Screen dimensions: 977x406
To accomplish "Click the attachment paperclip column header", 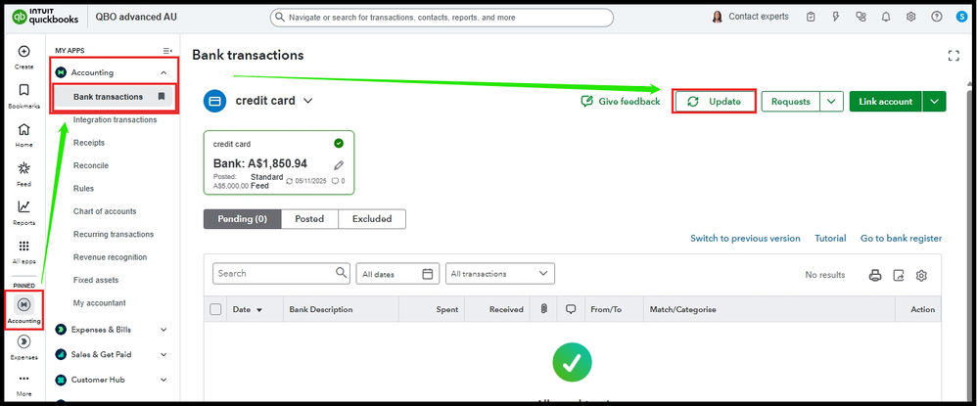I will (543, 309).
